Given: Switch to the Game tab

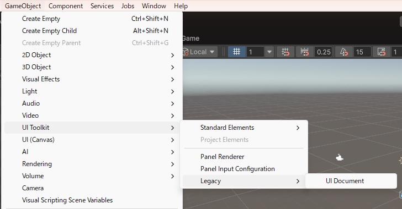Looking at the screenshot, I should pyautogui.click(x=191, y=38).
